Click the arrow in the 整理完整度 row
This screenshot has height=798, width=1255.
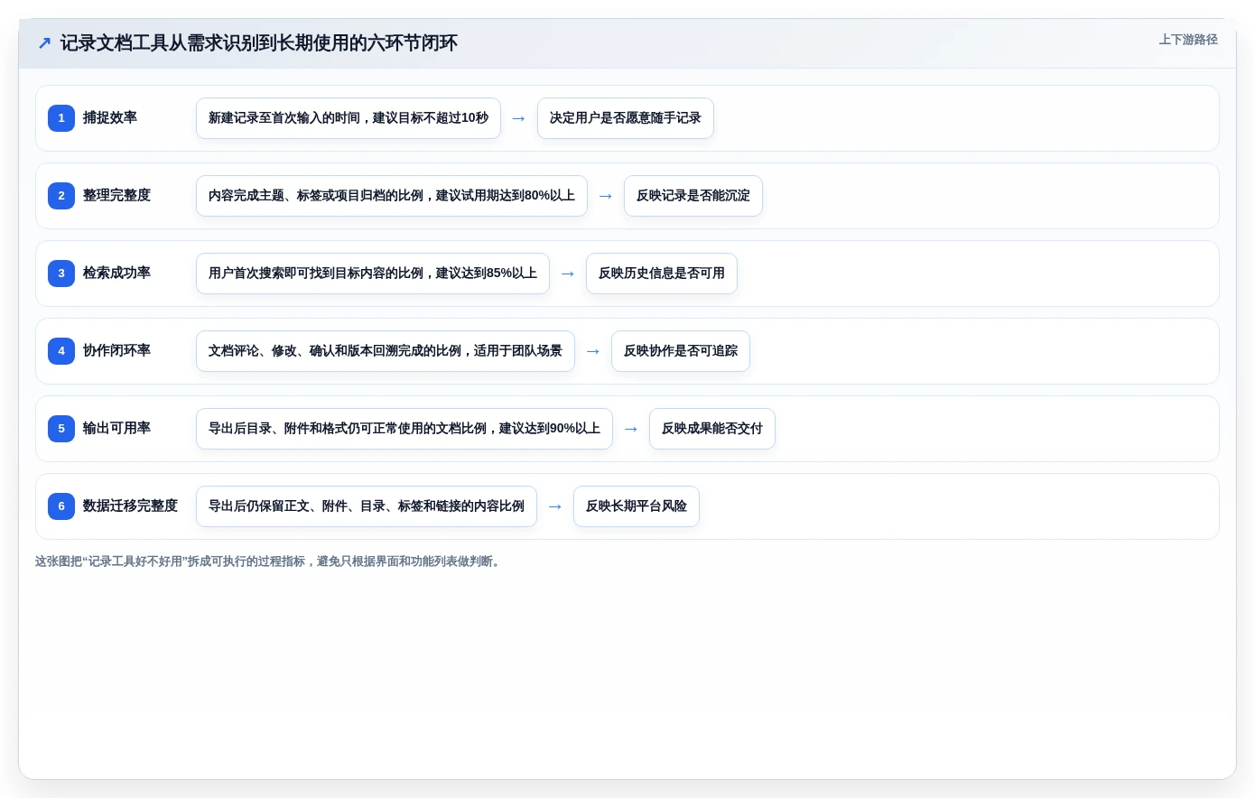coord(606,196)
